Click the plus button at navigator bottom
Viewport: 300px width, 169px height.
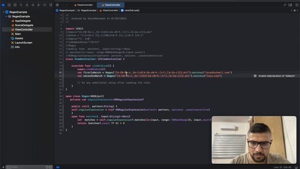tap(3, 167)
